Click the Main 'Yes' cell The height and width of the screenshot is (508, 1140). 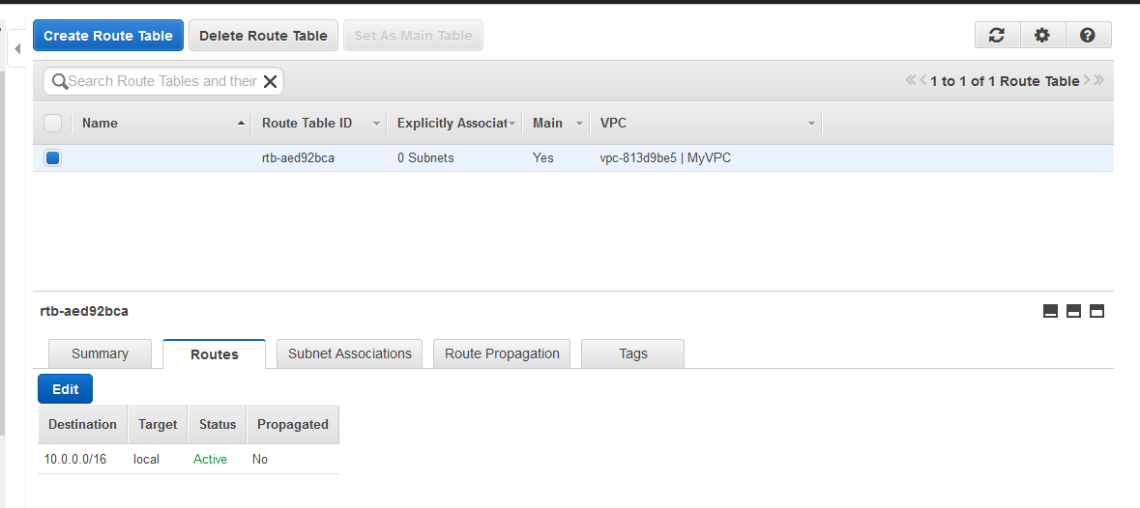pyautogui.click(x=543, y=157)
